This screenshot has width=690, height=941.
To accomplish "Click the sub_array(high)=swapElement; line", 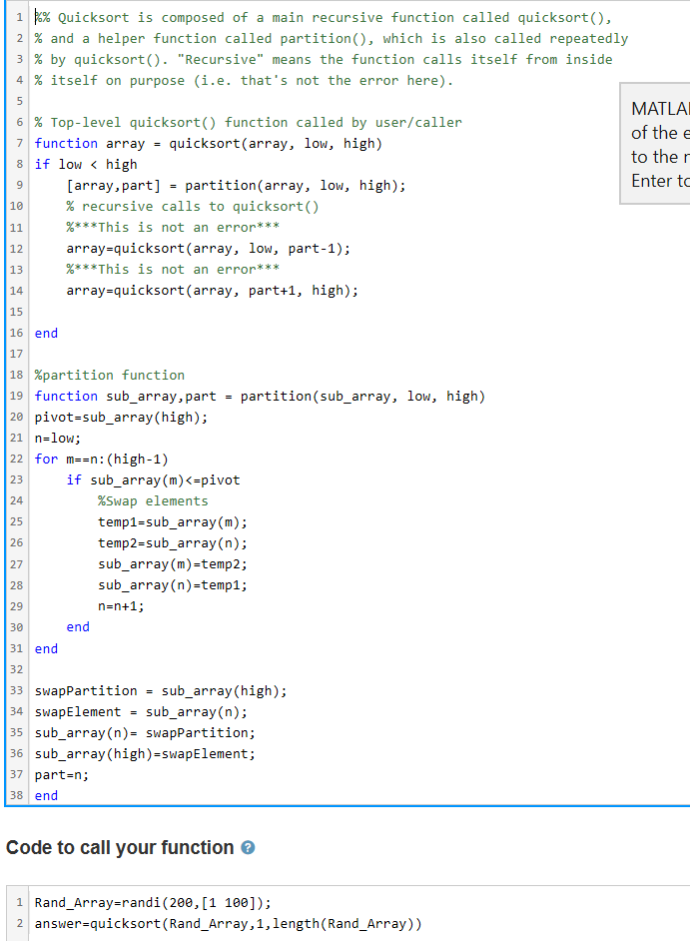I will tap(145, 754).
